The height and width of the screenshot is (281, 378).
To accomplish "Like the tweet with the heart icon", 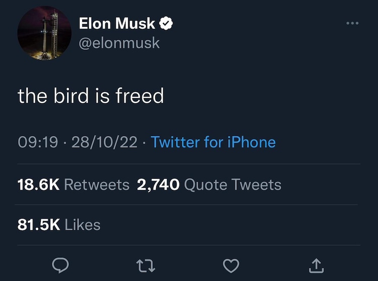I will point(231,264).
